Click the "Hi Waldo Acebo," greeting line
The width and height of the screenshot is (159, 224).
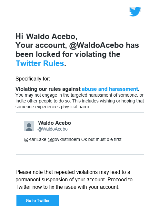tap(46, 36)
